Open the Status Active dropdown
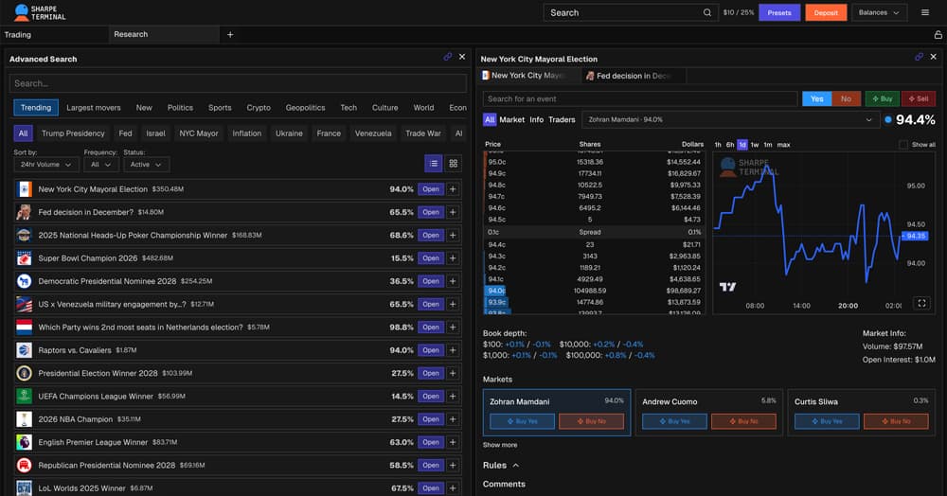947x496 pixels. pos(146,165)
